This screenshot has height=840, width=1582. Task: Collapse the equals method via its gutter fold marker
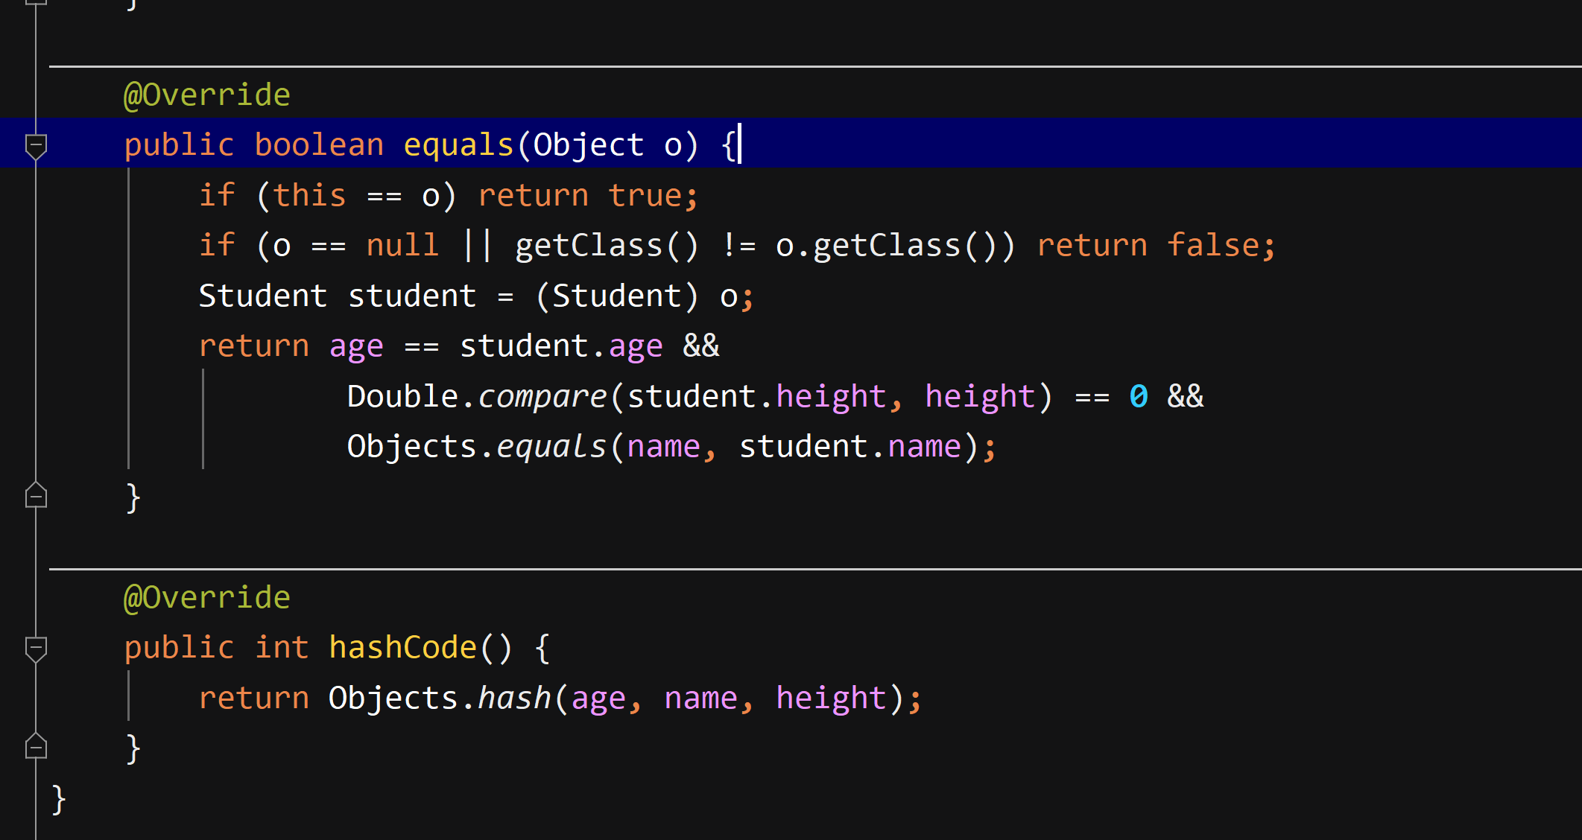click(x=35, y=146)
